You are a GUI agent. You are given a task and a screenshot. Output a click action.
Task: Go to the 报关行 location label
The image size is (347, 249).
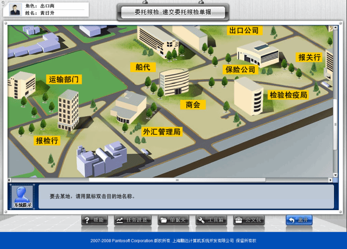coord(309,57)
